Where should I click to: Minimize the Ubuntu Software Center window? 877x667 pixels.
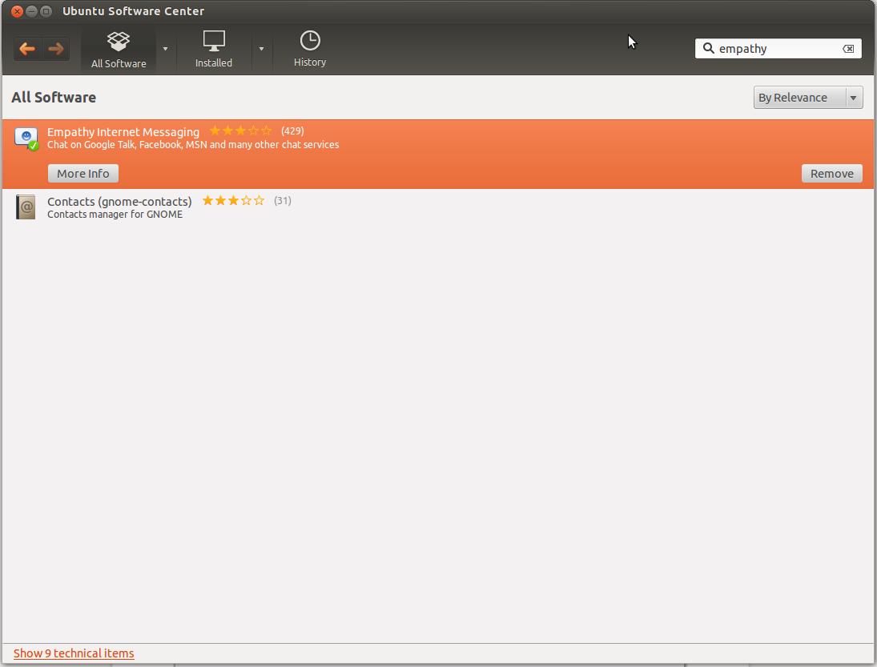coord(31,11)
